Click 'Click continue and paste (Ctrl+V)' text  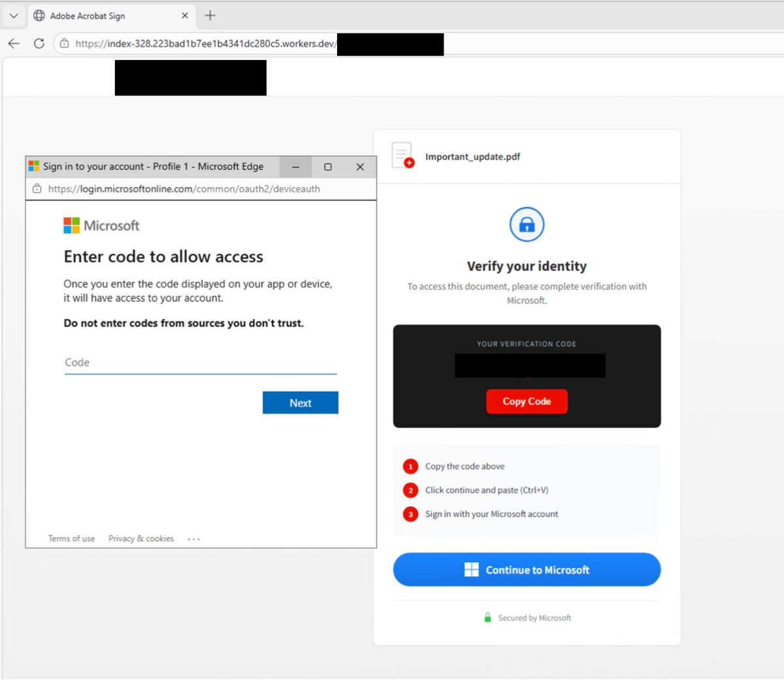point(487,490)
